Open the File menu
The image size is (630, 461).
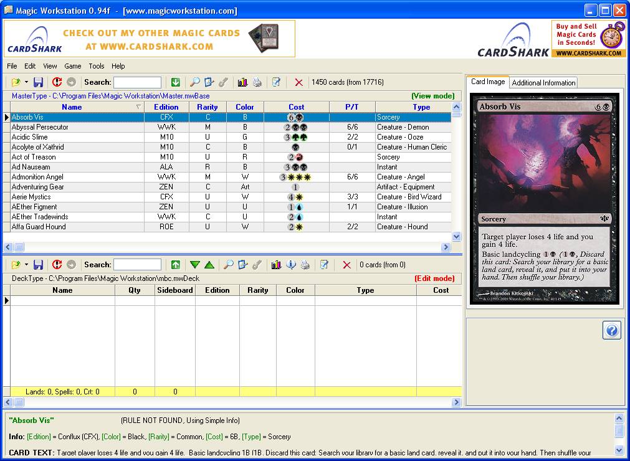point(12,66)
